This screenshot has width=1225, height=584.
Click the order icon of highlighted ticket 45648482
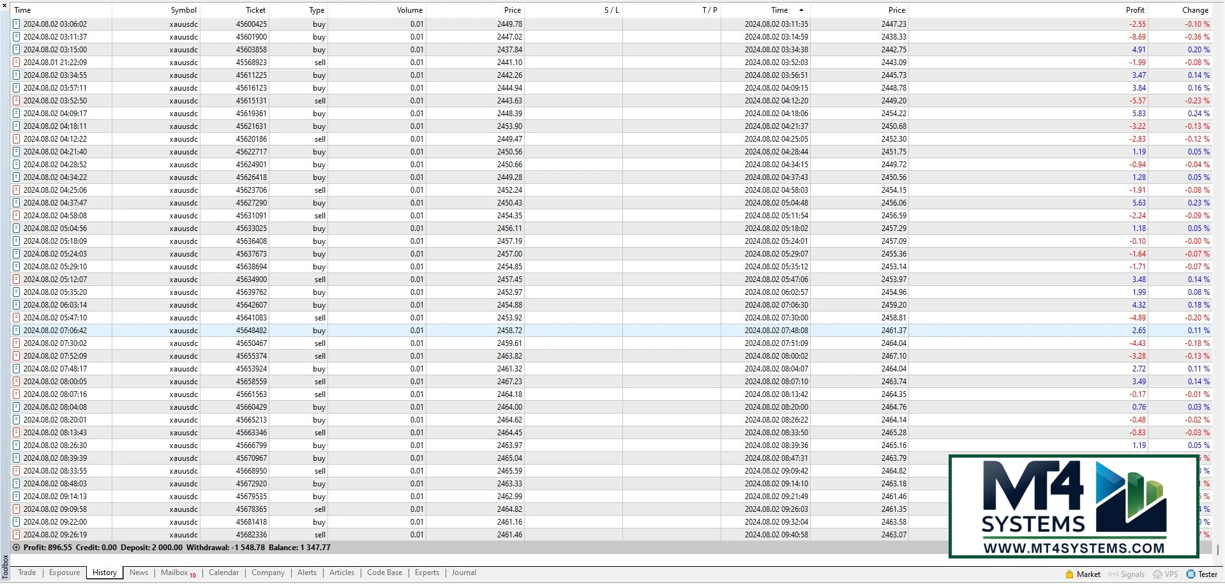(17, 331)
